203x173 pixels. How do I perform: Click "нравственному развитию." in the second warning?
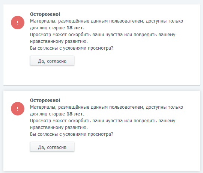tap(59, 127)
